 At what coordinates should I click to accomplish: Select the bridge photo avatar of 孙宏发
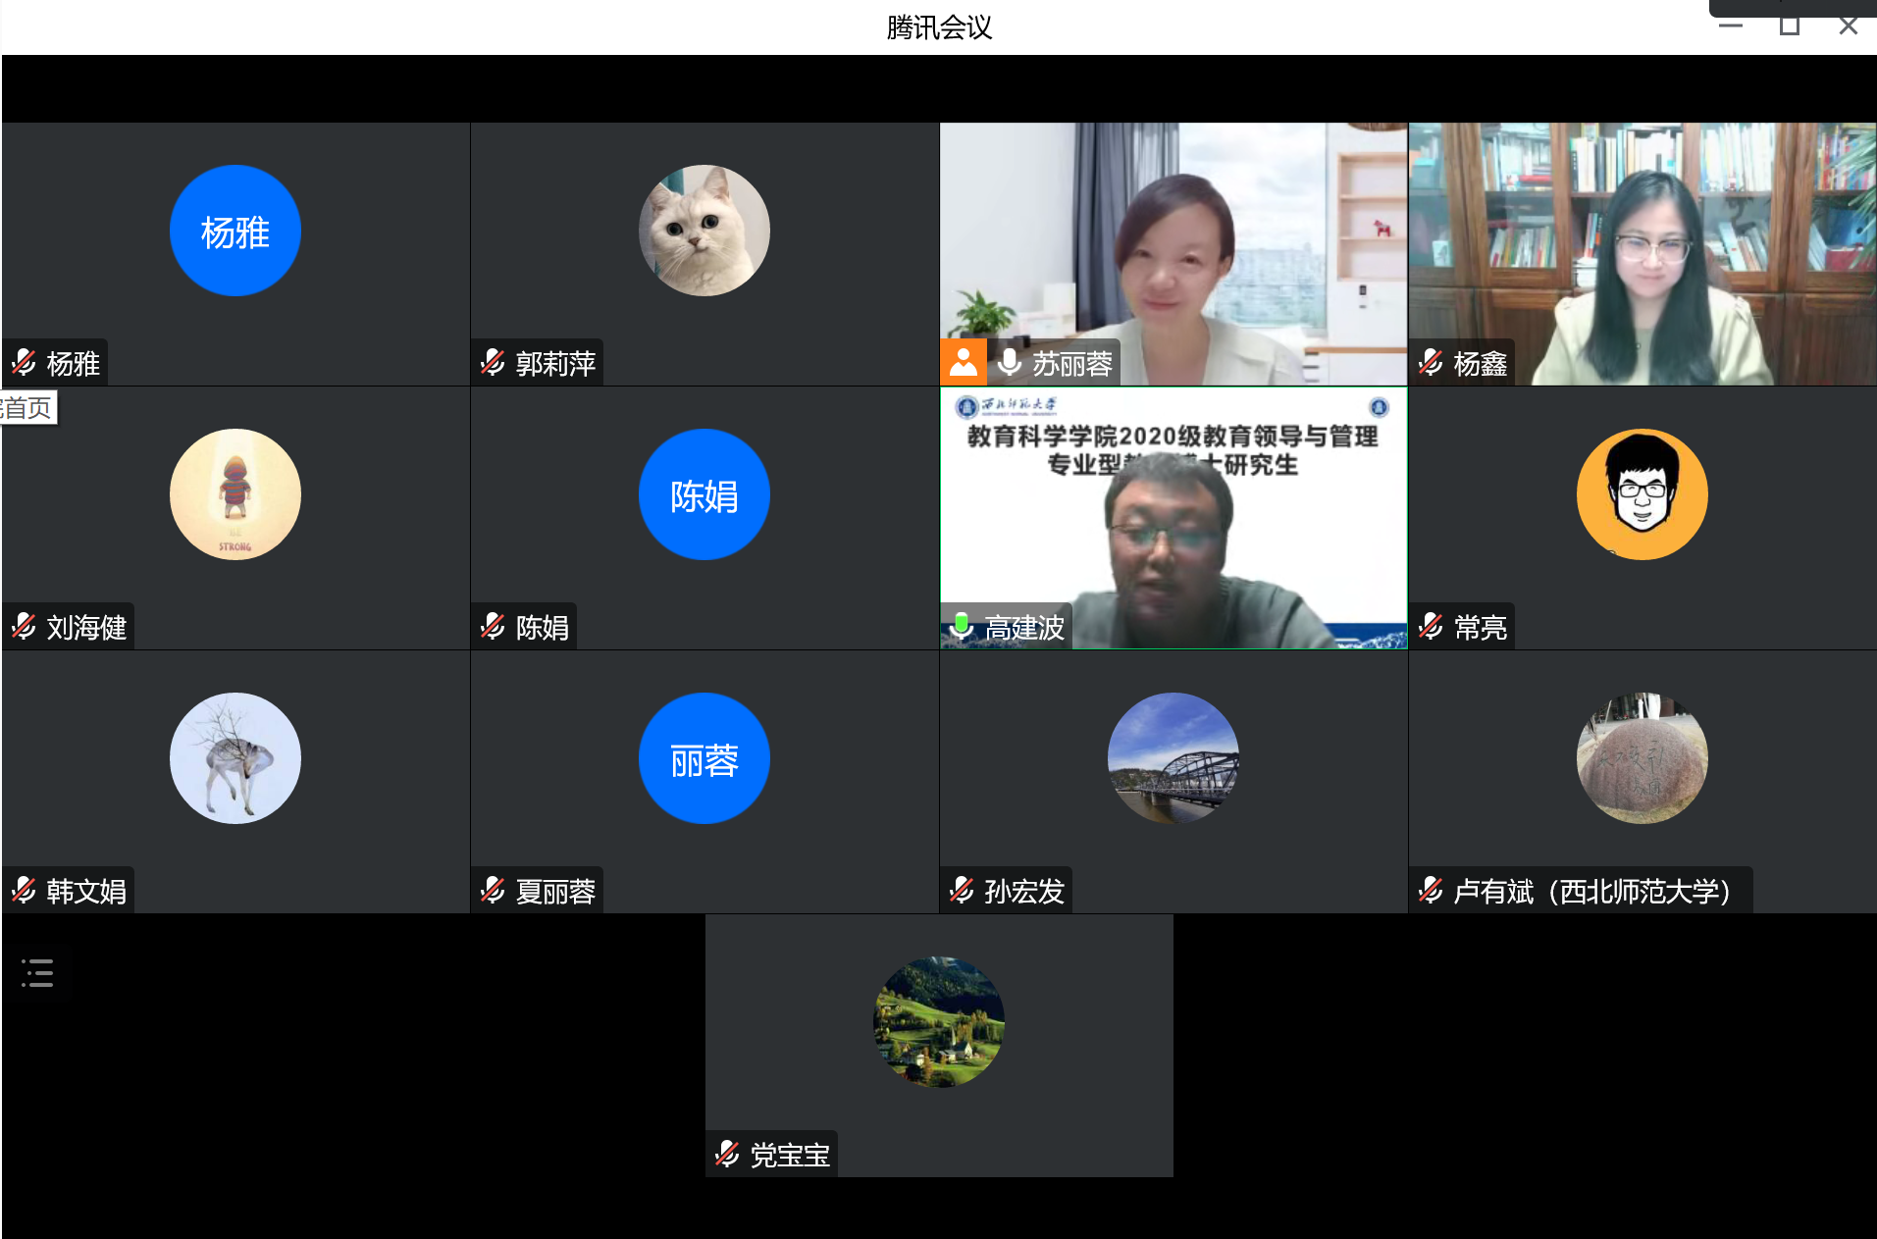click(1173, 758)
